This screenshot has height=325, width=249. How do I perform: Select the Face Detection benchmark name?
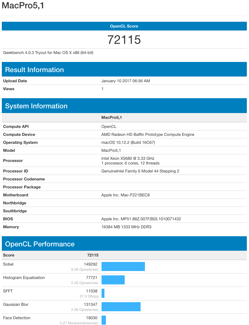[17, 318]
